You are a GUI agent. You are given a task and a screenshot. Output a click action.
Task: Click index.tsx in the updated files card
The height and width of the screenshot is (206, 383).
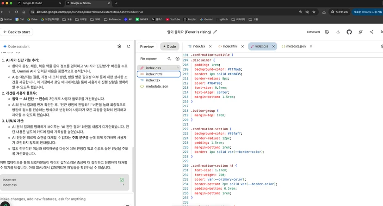(x=9, y=180)
